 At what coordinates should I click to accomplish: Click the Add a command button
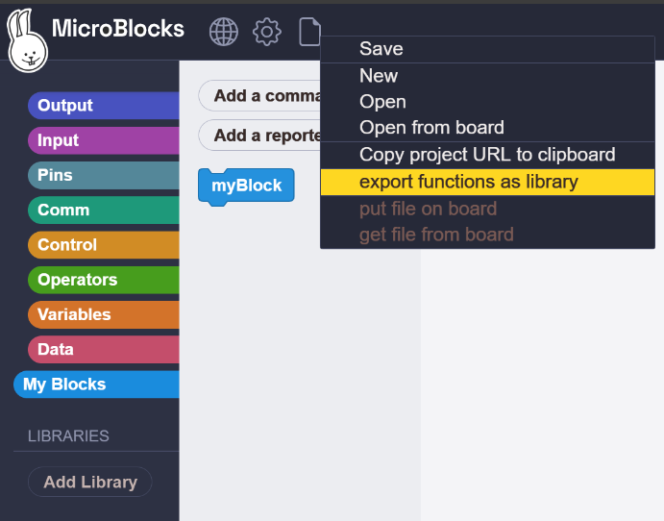click(x=260, y=96)
